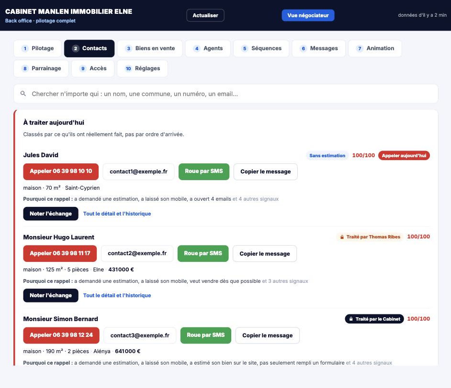This screenshot has height=388, width=451.
Task: Switch to the Biens en vente tab
Action: point(150,48)
